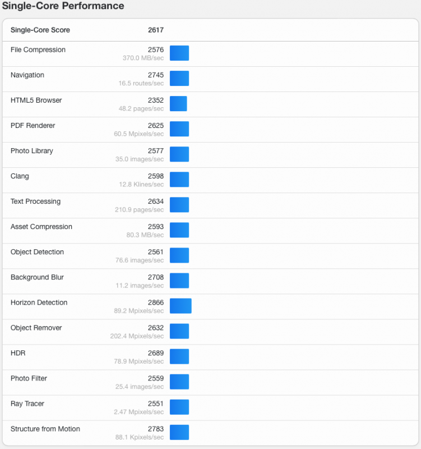Click the HDR row label
Image resolution: width=421 pixels, height=449 pixels.
(x=18, y=353)
